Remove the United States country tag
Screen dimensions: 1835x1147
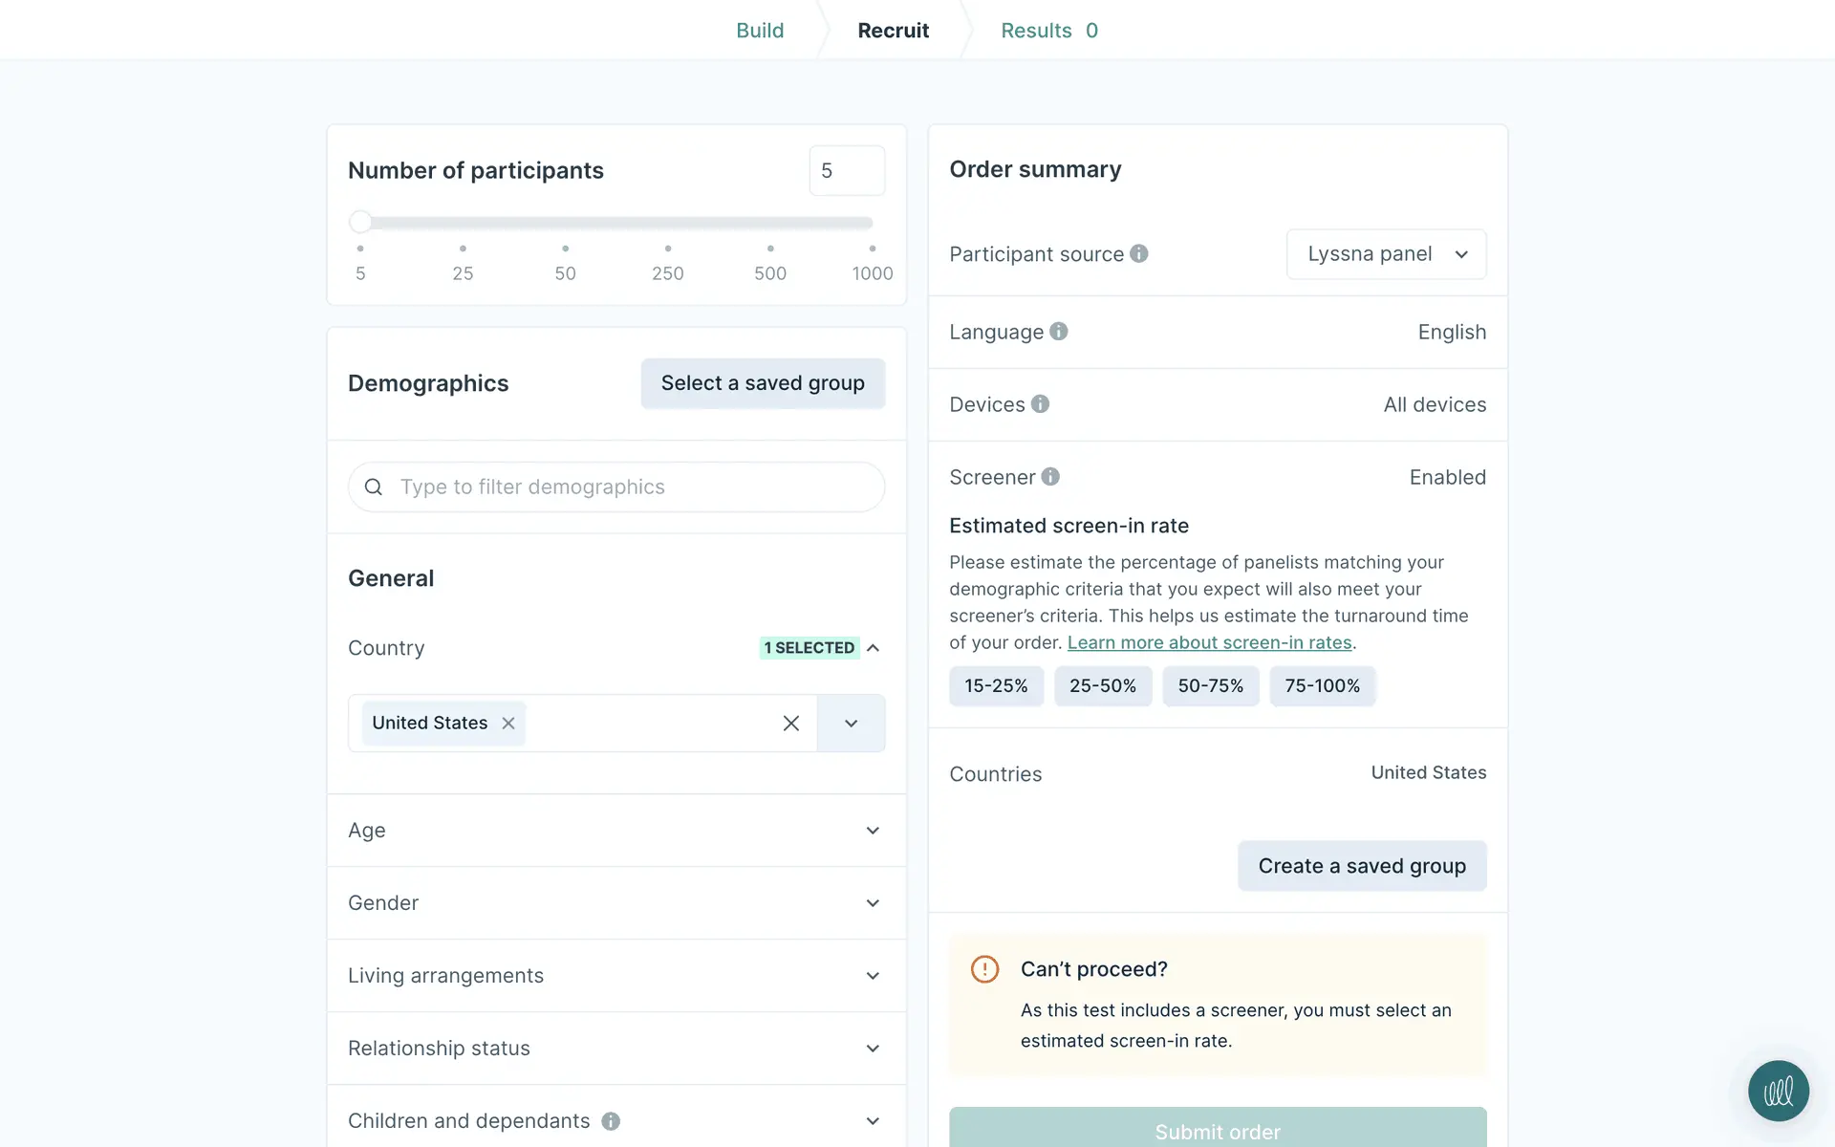click(x=508, y=724)
